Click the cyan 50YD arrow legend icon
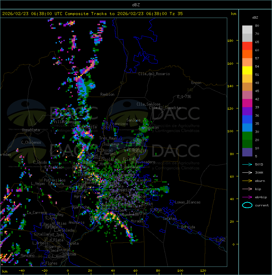This screenshot has width=272, height=275. 247,165
